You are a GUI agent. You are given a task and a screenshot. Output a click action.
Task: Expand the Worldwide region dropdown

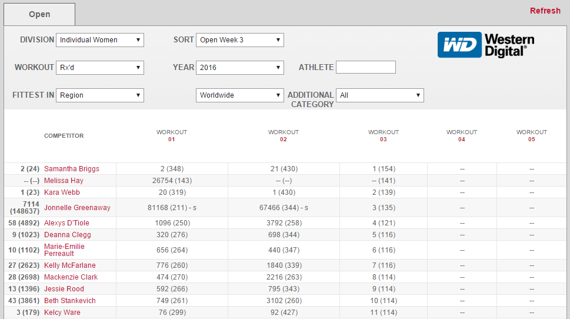(x=240, y=95)
